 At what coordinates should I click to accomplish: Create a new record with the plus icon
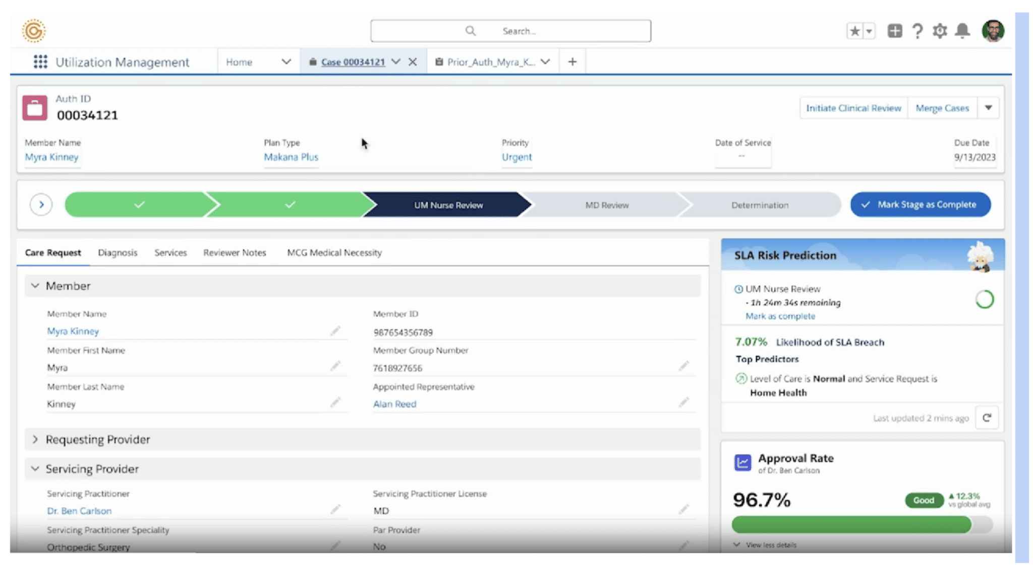click(895, 31)
